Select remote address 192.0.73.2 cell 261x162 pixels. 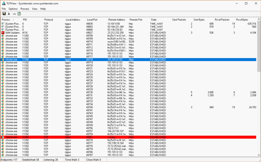pos(113,128)
